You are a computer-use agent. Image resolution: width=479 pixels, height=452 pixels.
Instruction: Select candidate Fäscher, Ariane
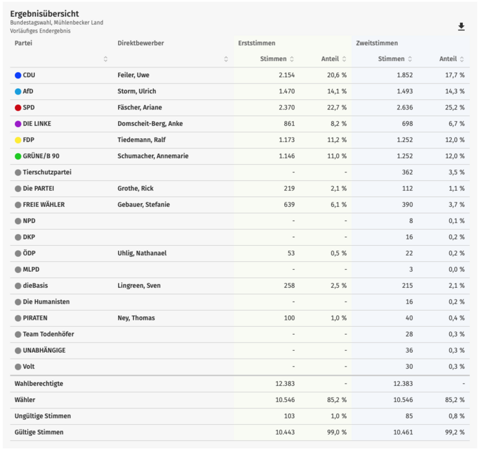coord(140,108)
